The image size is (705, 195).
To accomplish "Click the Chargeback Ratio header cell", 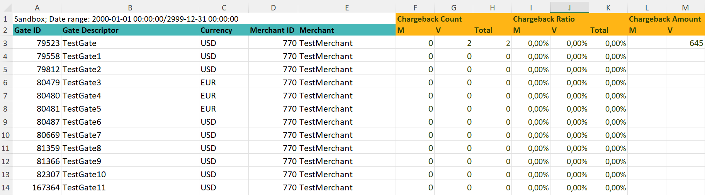I will click(544, 19).
